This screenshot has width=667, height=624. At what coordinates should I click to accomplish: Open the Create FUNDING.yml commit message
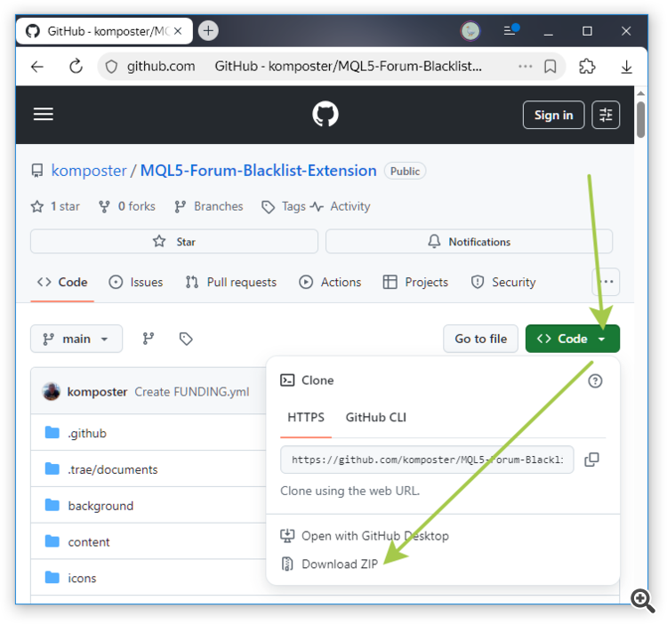(192, 392)
